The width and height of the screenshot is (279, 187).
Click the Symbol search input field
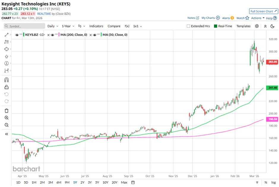coord(26,26)
